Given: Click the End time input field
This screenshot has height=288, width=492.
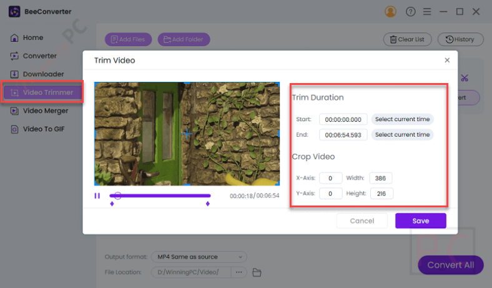Looking at the screenshot, I should (x=343, y=135).
